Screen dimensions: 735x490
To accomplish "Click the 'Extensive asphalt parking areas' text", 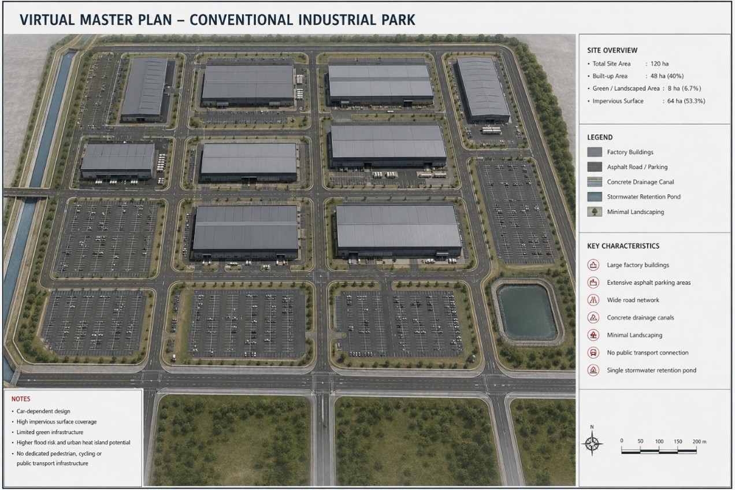I will click(649, 283).
